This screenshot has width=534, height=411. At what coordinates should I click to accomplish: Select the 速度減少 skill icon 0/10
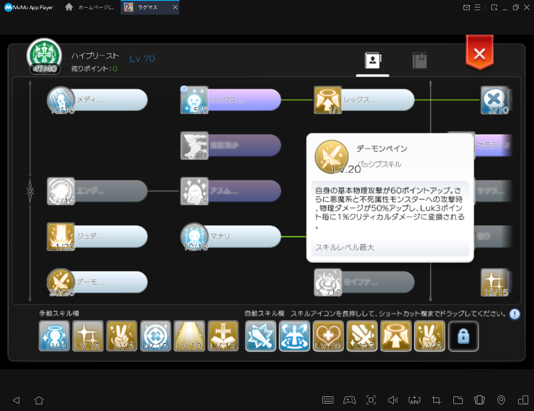pos(194,146)
